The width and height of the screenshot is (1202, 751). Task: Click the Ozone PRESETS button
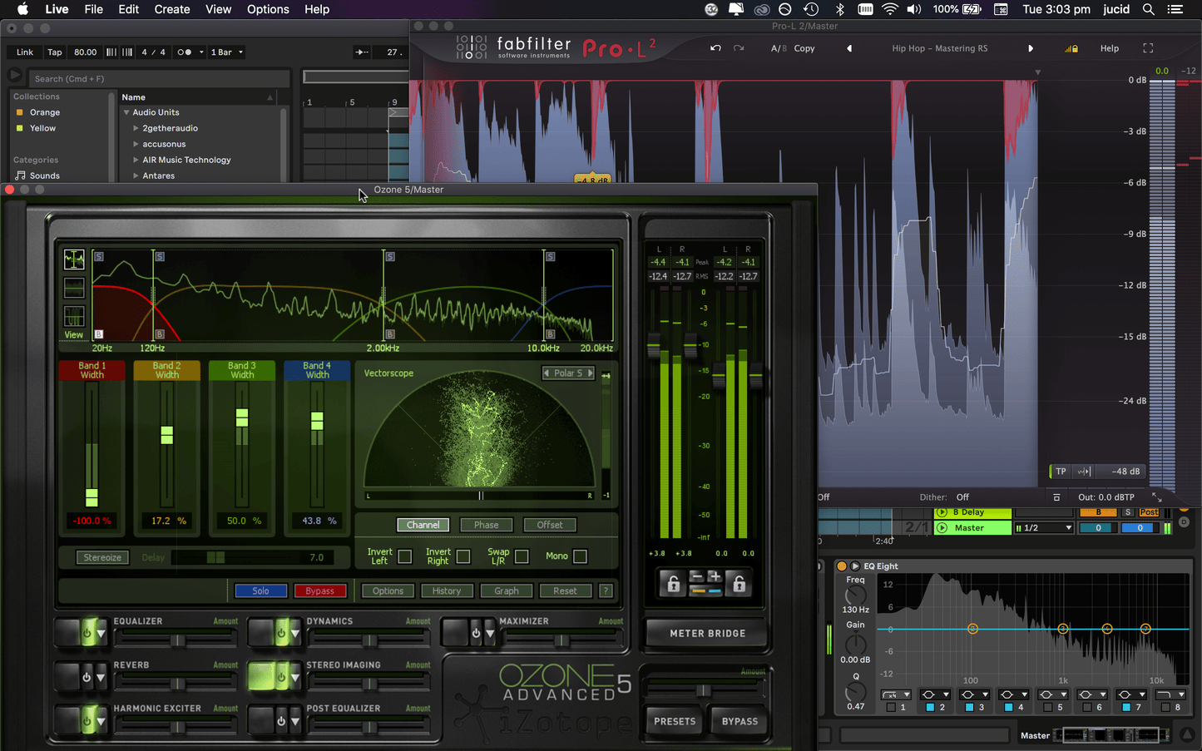[673, 721]
